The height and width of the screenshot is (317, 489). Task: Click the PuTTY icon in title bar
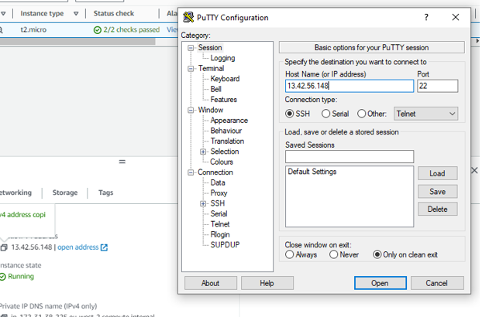tap(188, 18)
